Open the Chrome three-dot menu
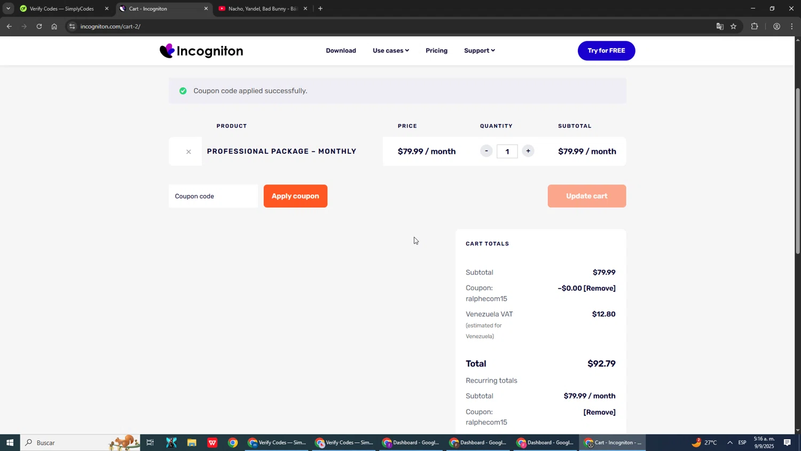 point(792,26)
